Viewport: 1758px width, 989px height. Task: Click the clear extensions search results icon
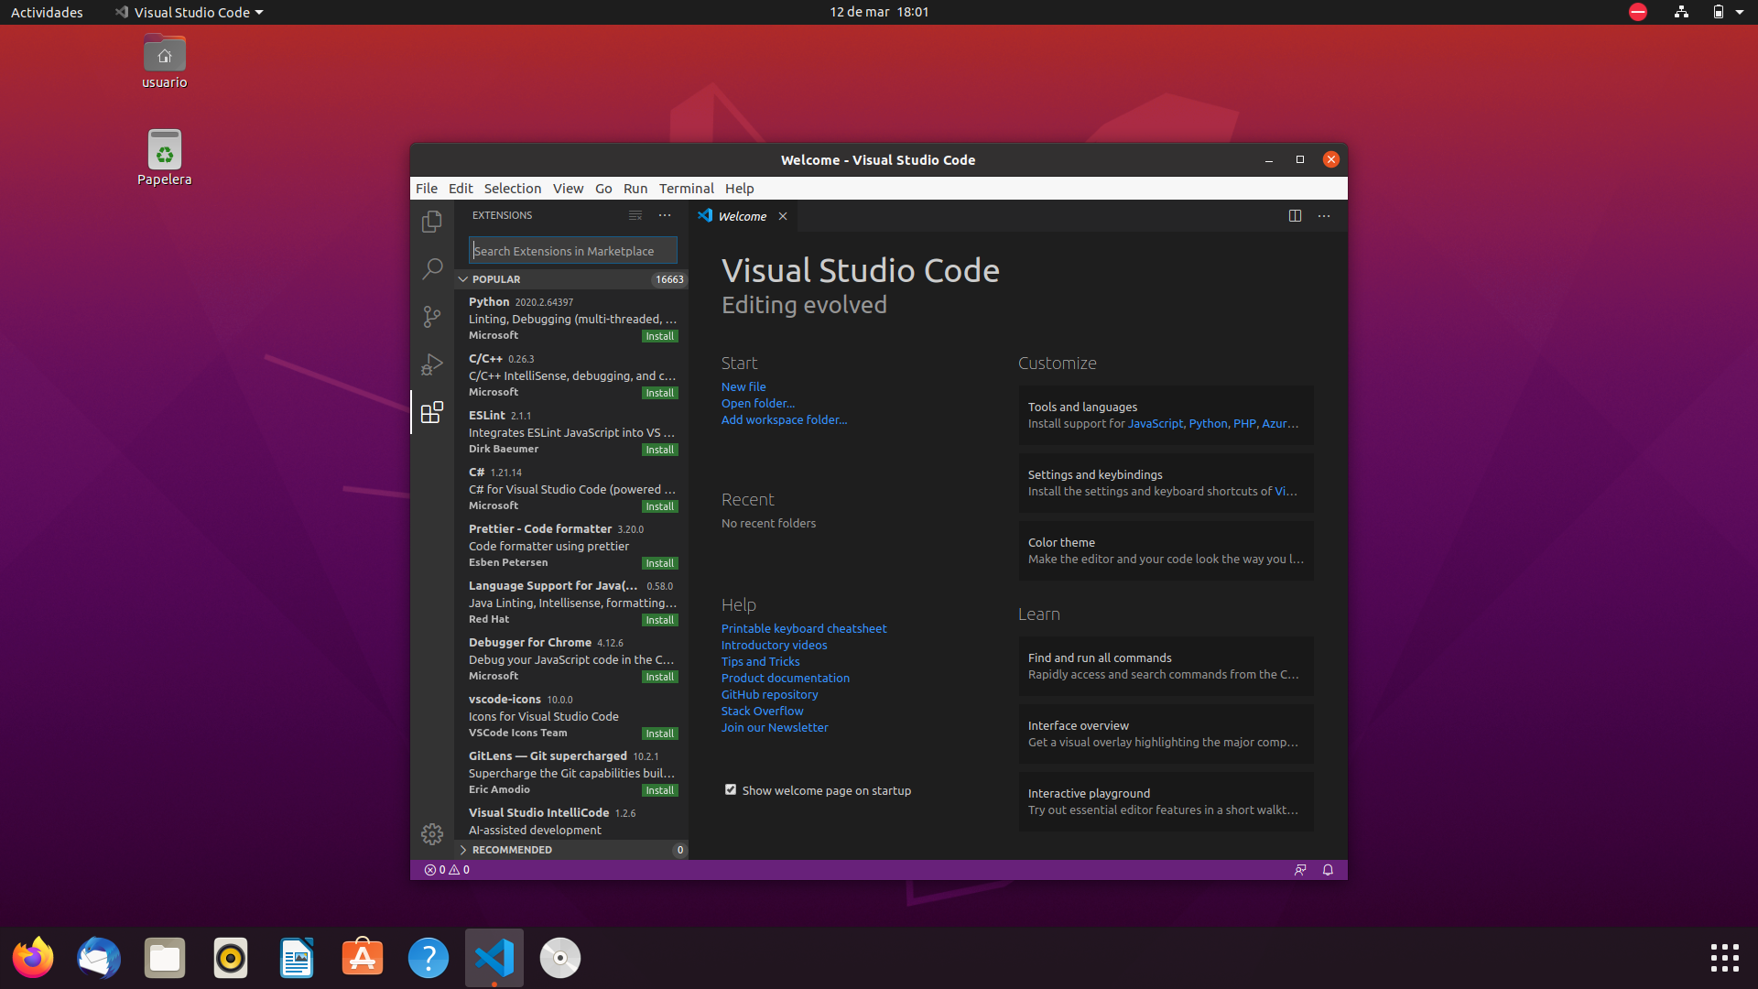point(635,215)
